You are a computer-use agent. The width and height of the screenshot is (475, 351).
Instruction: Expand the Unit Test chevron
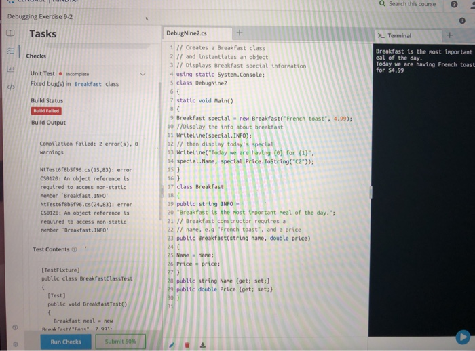pos(142,74)
